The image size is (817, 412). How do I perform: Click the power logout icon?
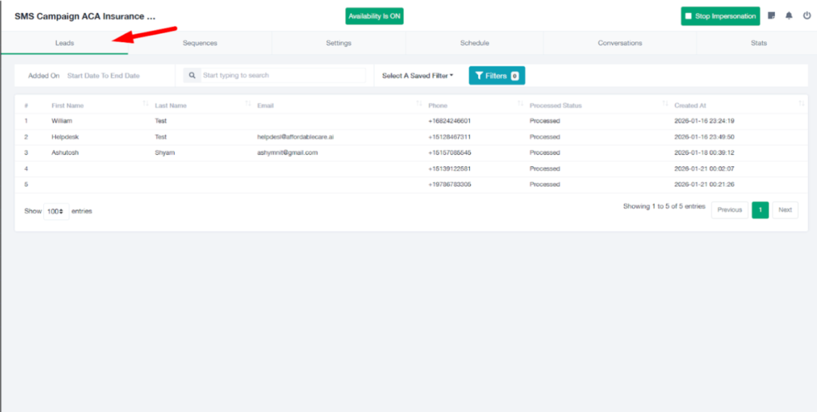pyautogui.click(x=807, y=16)
